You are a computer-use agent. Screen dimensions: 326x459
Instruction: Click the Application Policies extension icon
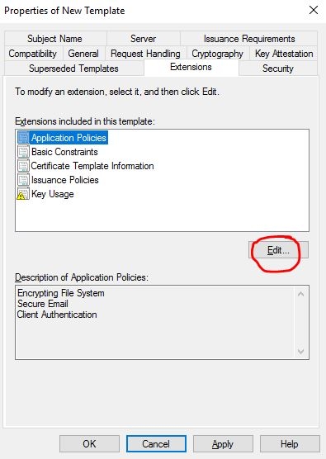coord(23,138)
